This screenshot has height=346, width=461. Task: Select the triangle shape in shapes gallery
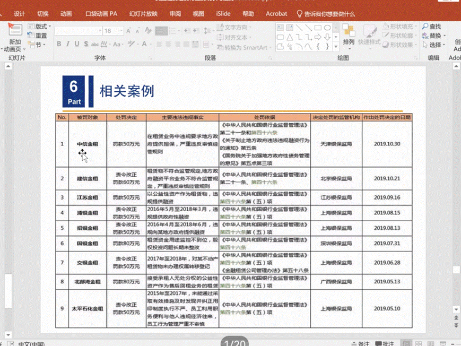[x=289, y=37]
